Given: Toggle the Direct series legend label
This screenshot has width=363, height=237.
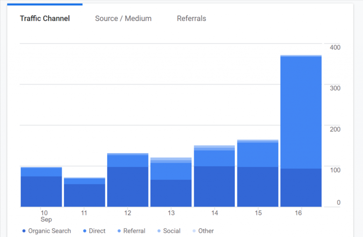Looking at the screenshot, I should (97, 231).
